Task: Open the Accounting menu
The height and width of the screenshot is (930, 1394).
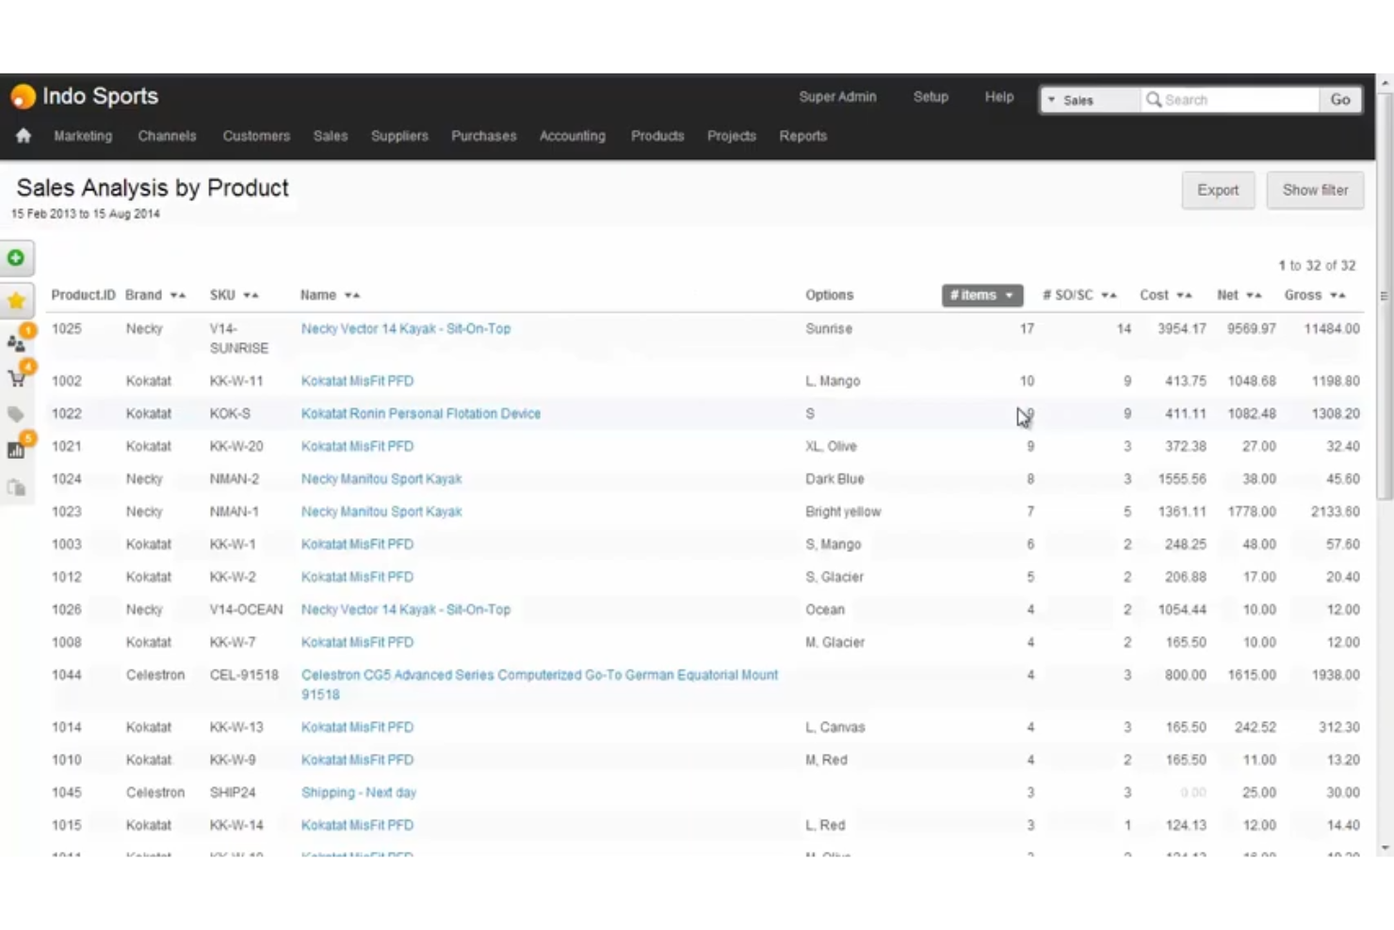Action: pos(572,136)
